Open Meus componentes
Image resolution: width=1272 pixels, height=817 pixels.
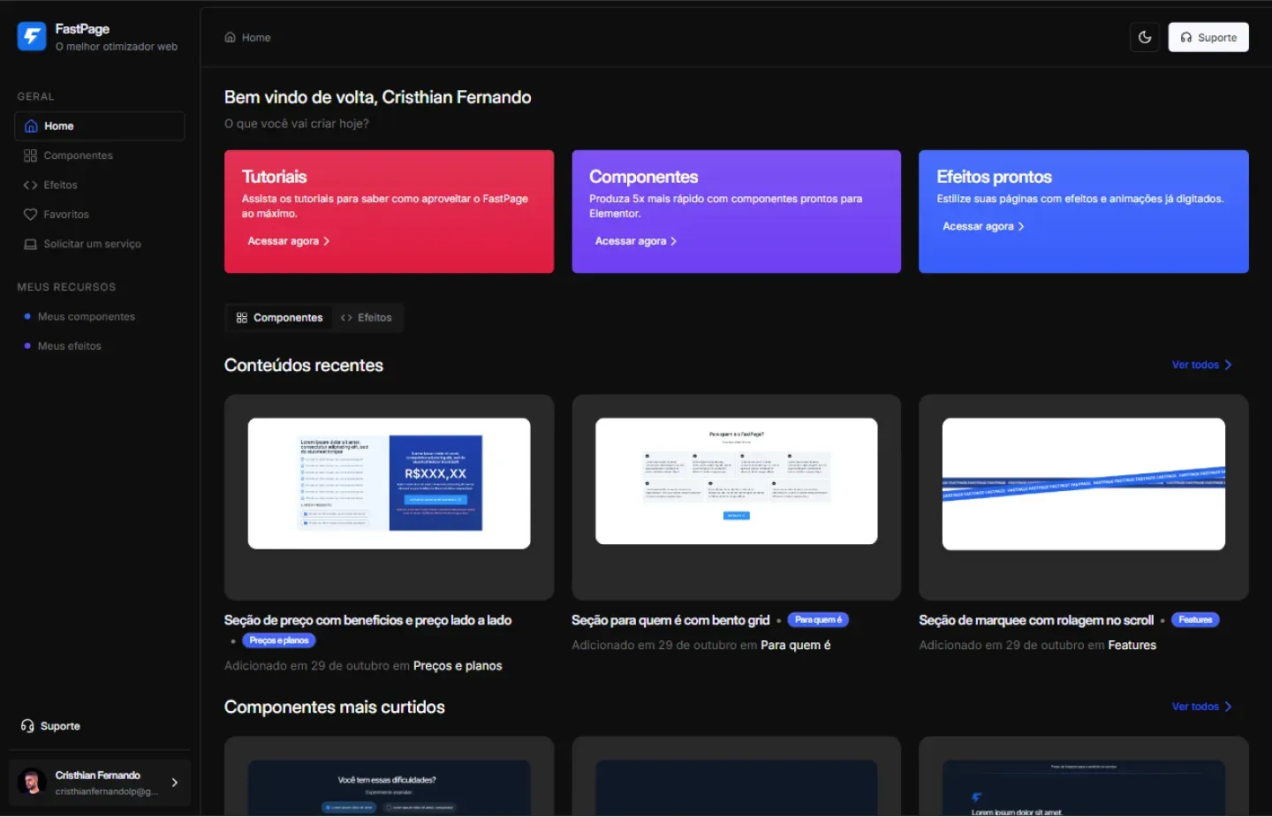click(86, 317)
